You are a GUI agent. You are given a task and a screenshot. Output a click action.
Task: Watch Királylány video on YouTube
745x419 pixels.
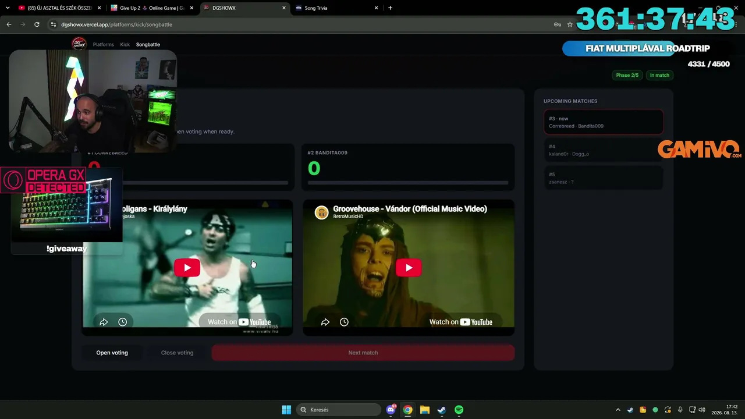pos(239,322)
